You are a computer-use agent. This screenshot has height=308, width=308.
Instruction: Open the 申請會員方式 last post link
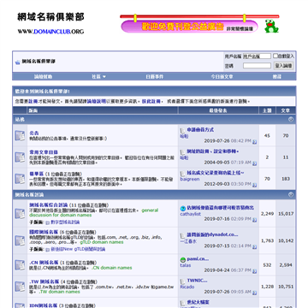(200, 130)
